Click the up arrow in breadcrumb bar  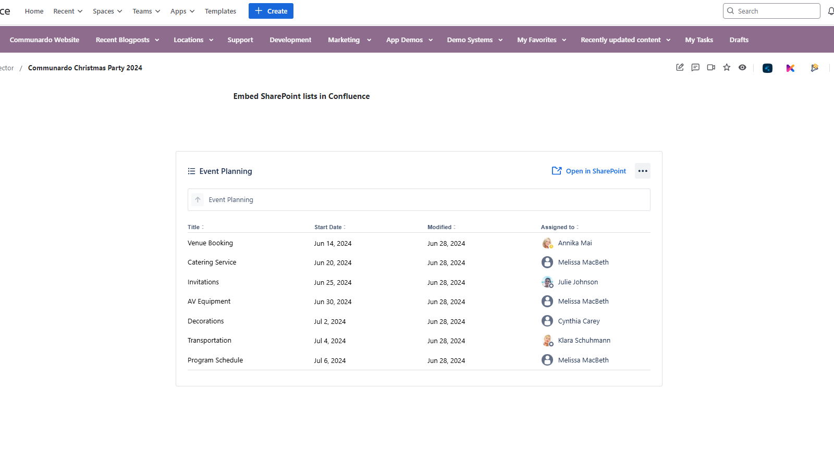[x=198, y=199]
